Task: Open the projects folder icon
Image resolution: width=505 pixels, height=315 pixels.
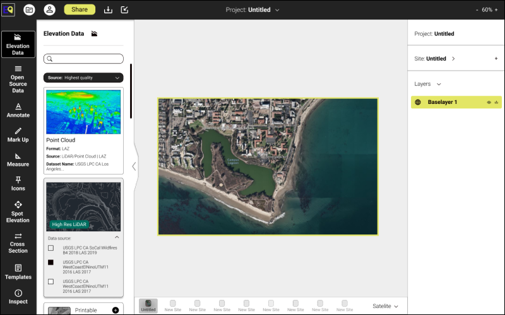Action: [29, 9]
